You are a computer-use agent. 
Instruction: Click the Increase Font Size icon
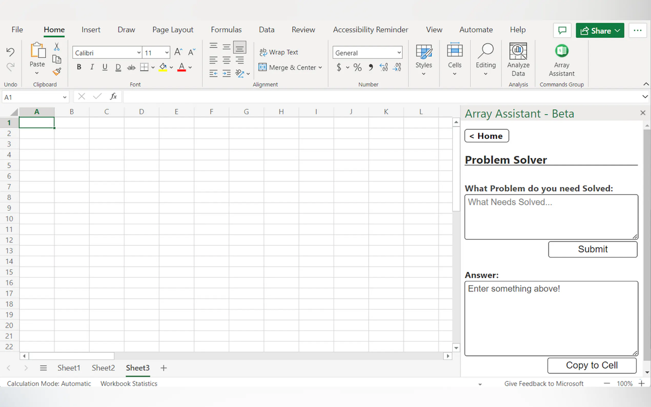(178, 52)
